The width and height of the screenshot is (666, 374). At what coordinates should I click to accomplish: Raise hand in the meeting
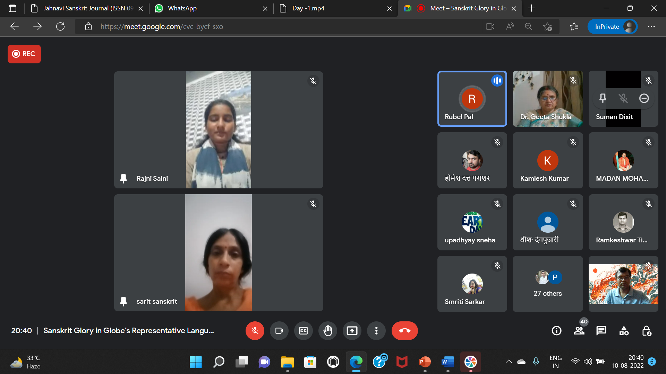327,331
